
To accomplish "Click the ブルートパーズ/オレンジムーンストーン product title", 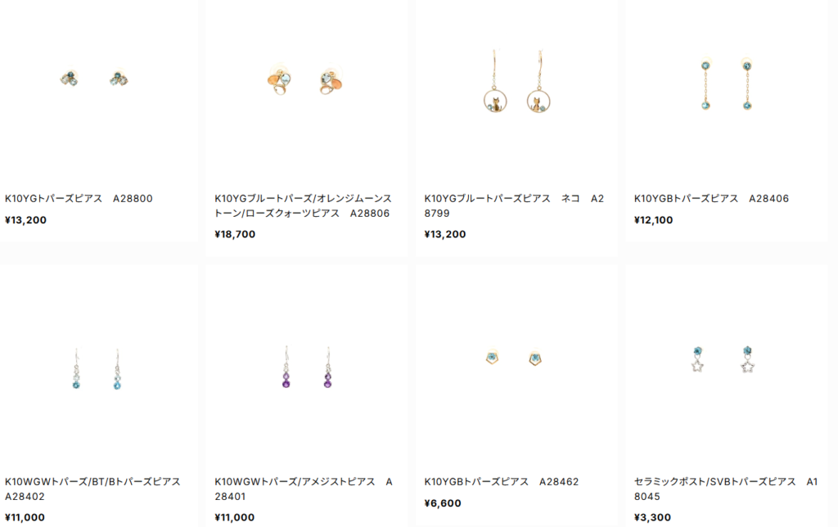I will (x=303, y=205).
